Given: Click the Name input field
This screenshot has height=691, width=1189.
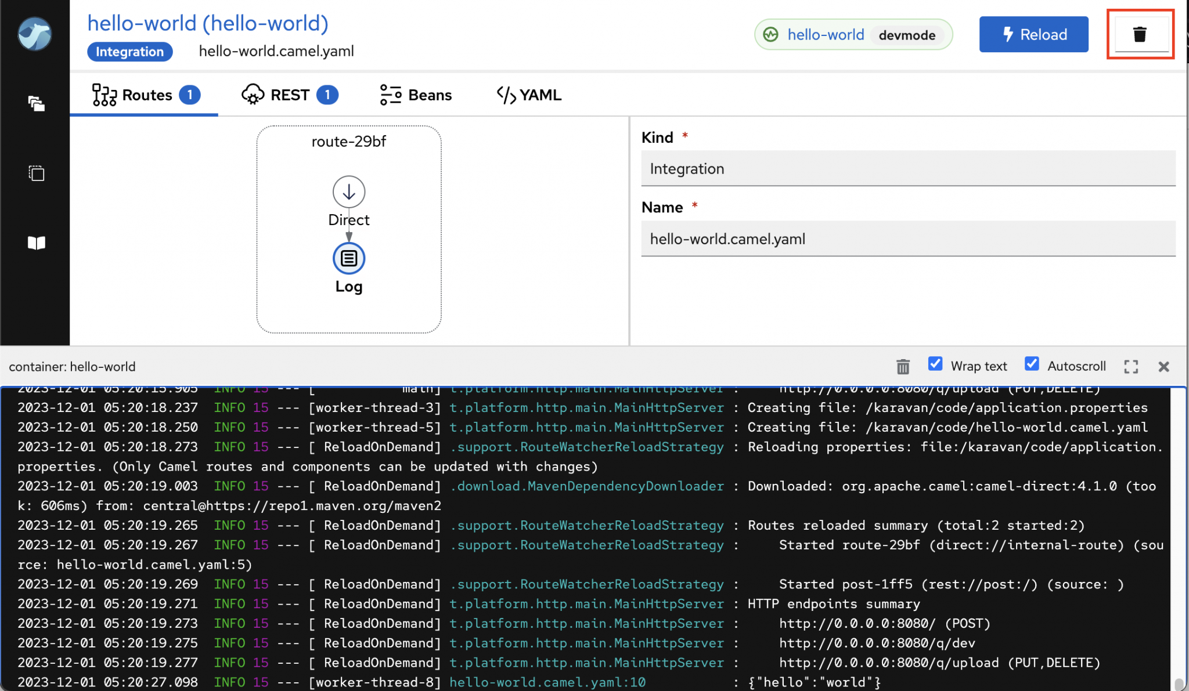Looking at the screenshot, I should [907, 238].
